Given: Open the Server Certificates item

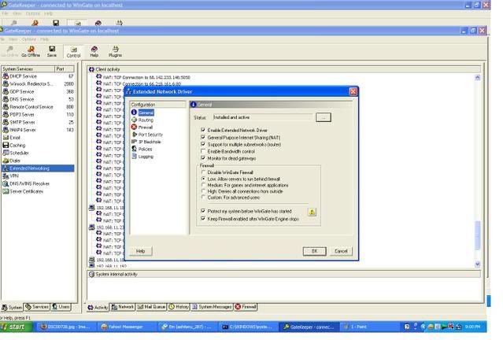Looking at the screenshot, I should pyautogui.click(x=23, y=191).
